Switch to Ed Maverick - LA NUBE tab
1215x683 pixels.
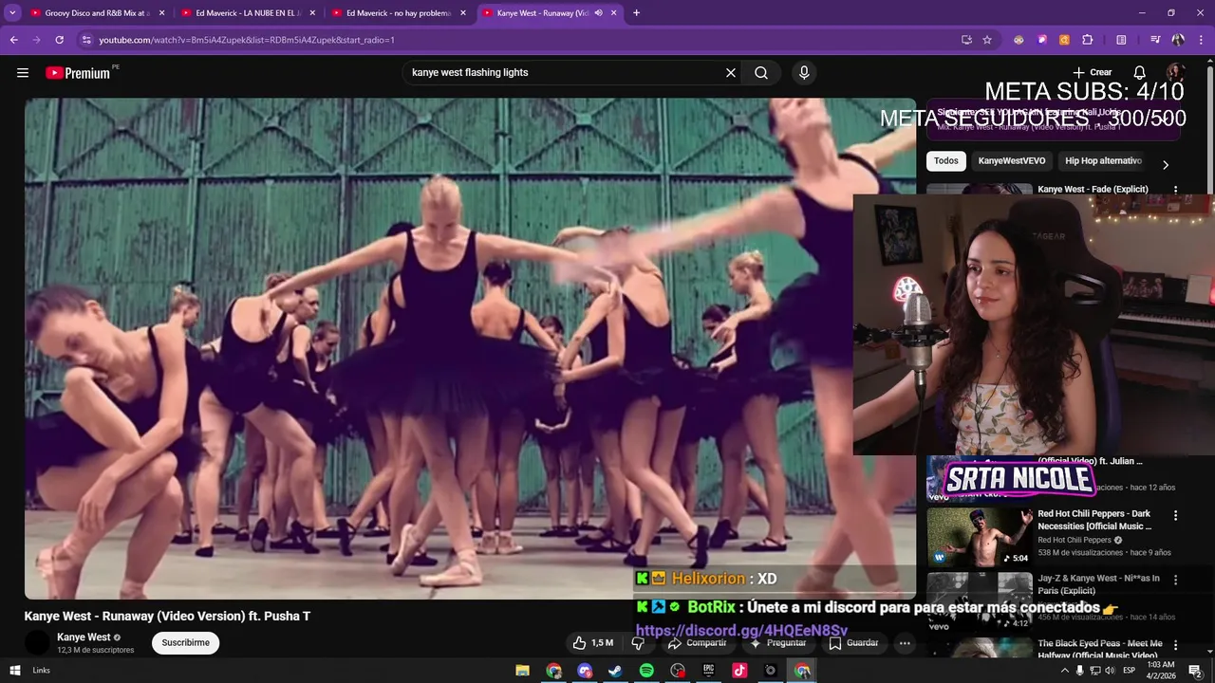249,13
